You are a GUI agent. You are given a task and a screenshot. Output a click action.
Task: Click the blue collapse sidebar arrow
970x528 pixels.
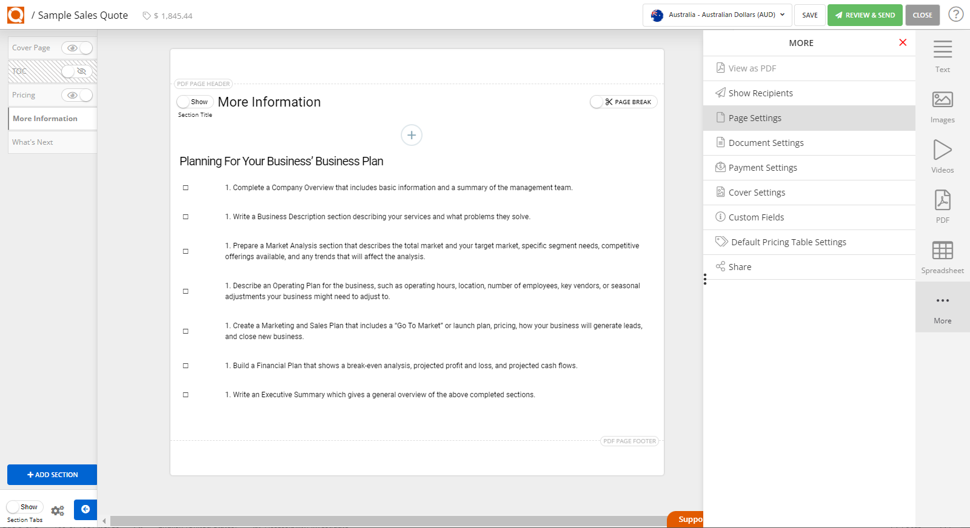85,509
